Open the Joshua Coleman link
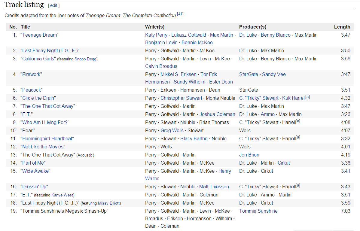Screen dimensions: 360x231 (217, 114)
